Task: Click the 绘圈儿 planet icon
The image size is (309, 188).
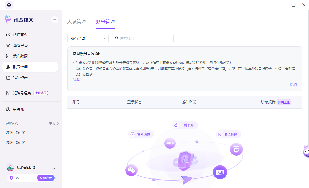Action: (8, 109)
